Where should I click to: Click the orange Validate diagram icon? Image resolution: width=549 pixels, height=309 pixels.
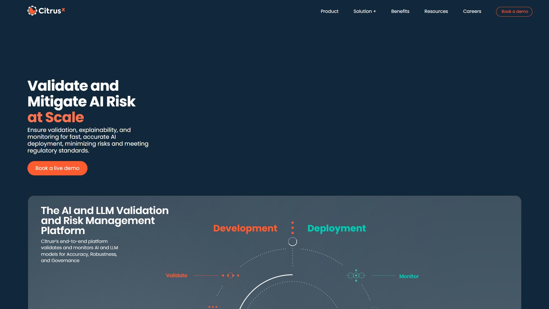tap(230, 276)
